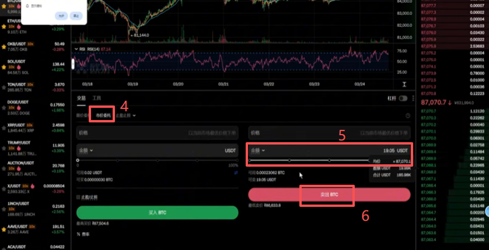
Task: Star the DOGE/USDT pair as favorite
Action: click(4, 107)
